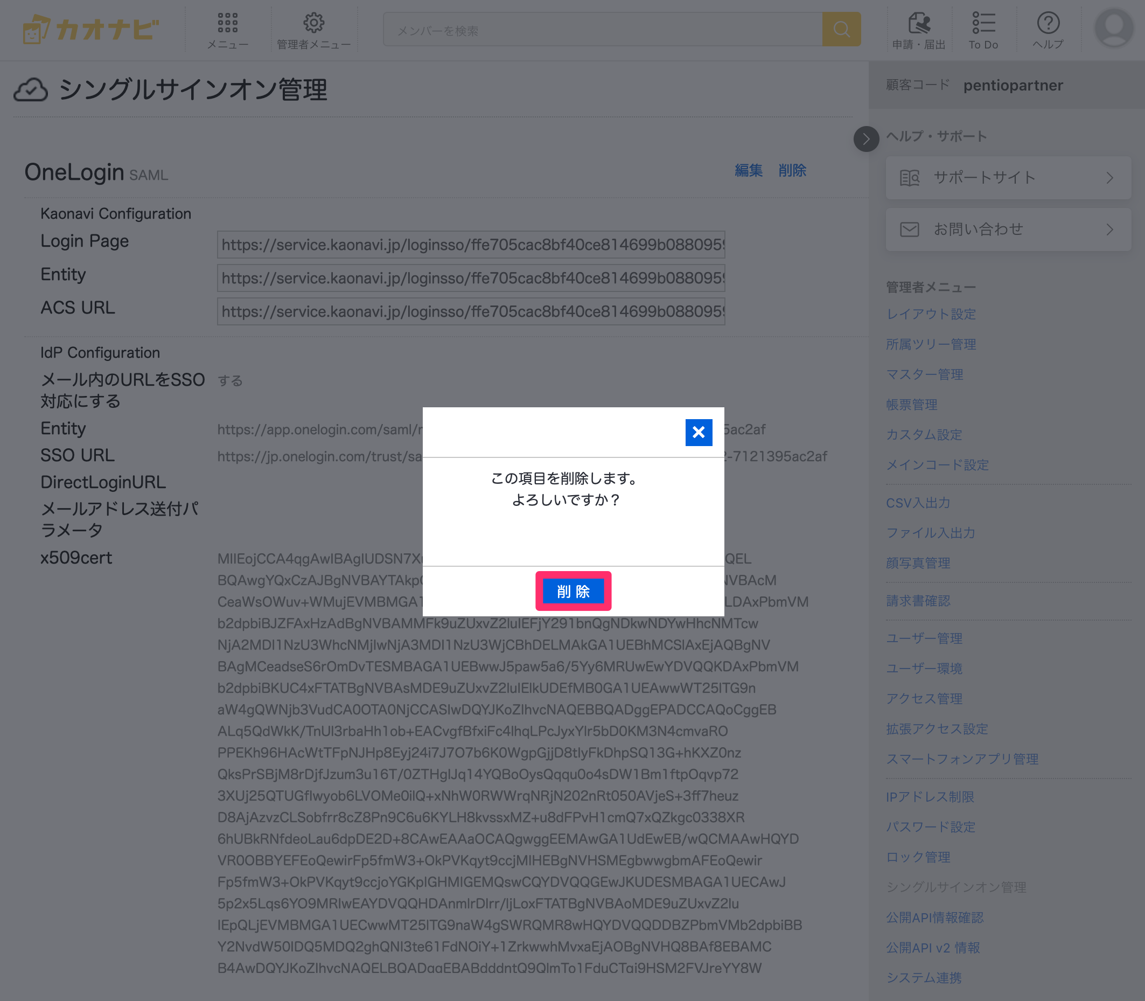
Task: Click the book icon in サポートサイト
Action: click(910, 178)
